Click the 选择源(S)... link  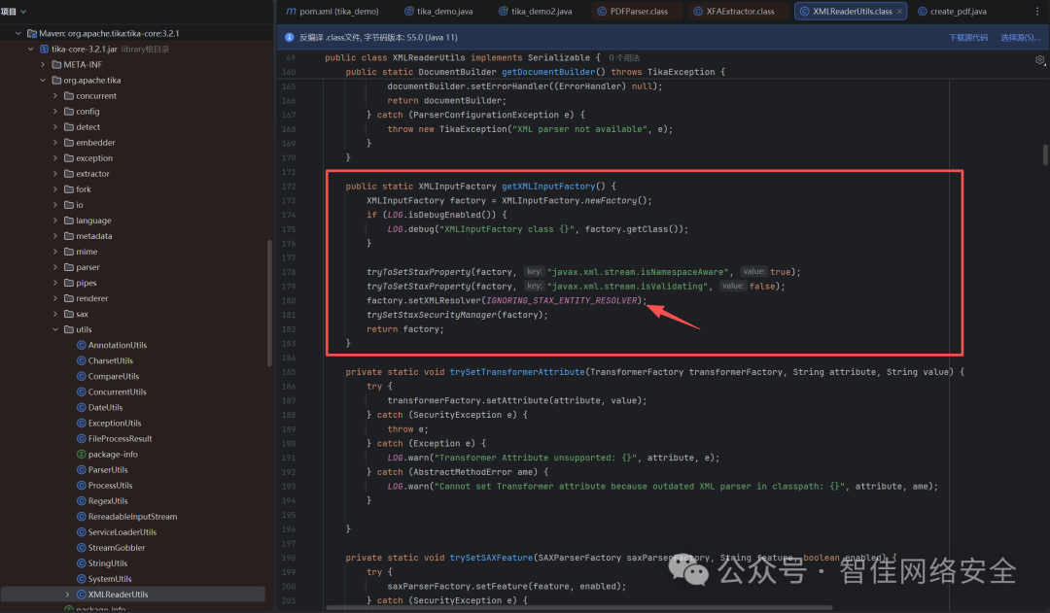pyautogui.click(x=1019, y=38)
